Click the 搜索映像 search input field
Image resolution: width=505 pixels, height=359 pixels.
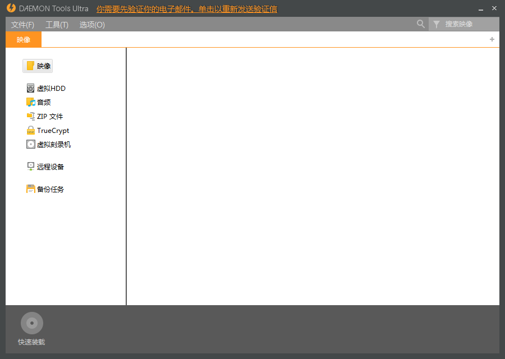[464, 24]
